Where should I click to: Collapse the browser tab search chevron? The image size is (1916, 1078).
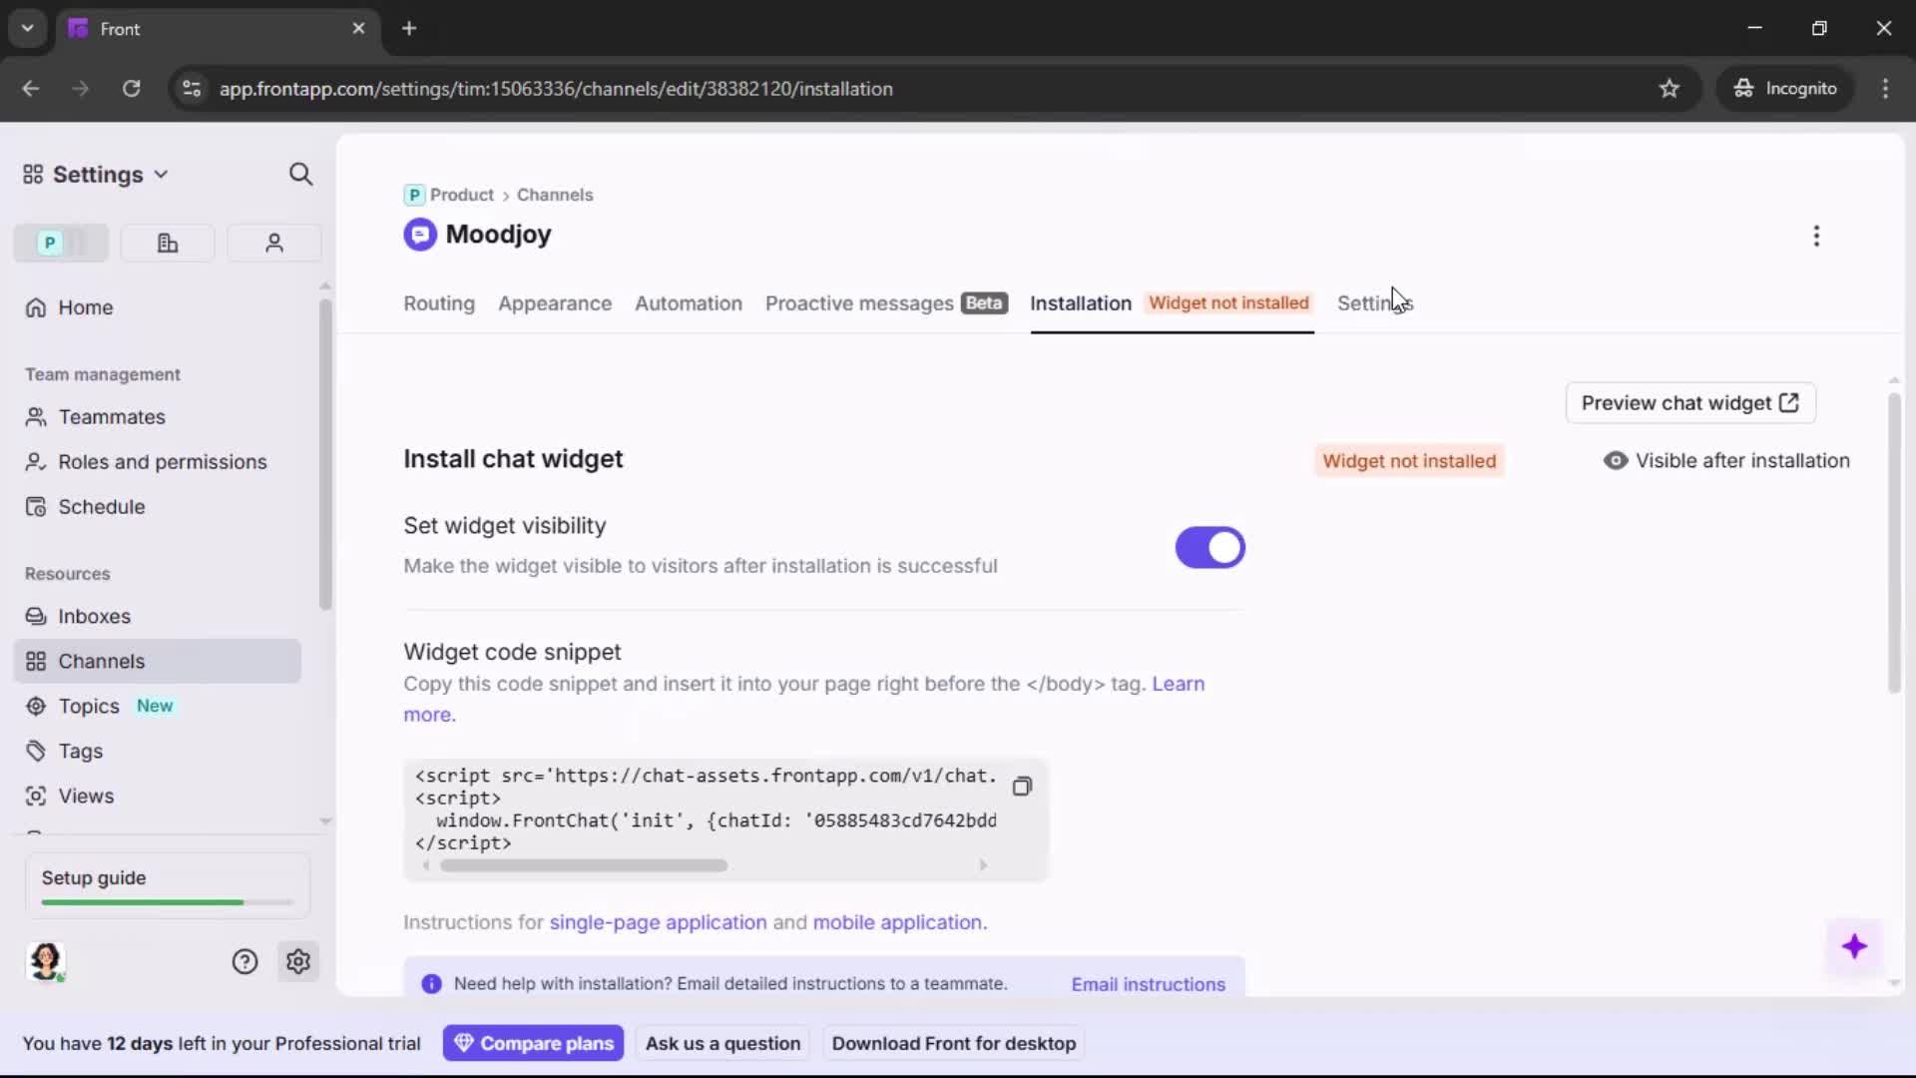[x=27, y=28]
